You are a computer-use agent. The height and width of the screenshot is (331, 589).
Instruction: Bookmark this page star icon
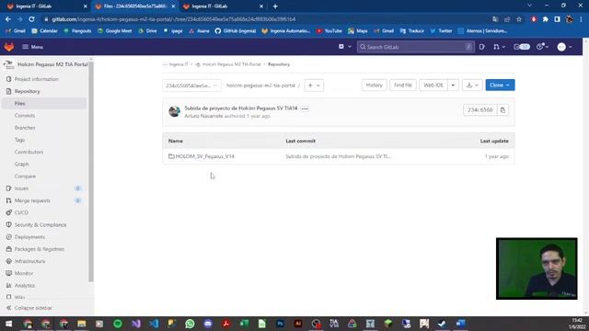pyautogui.click(x=519, y=19)
